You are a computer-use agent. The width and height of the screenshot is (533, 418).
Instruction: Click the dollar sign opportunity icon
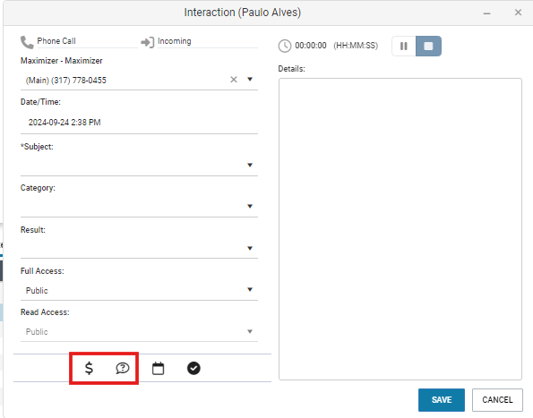point(89,368)
